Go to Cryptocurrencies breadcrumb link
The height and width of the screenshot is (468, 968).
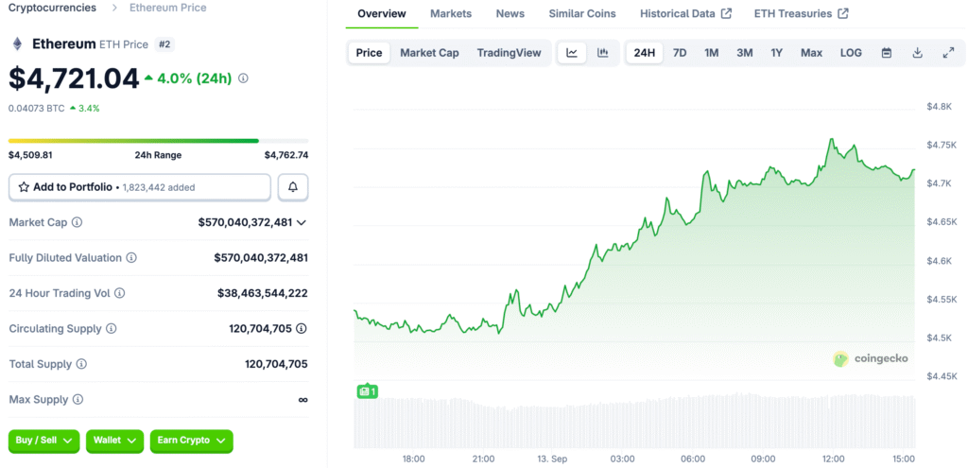pyautogui.click(x=53, y=8)
